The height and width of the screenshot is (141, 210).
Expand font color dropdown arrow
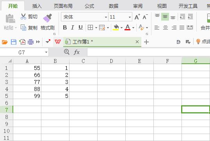click(133, 28)
